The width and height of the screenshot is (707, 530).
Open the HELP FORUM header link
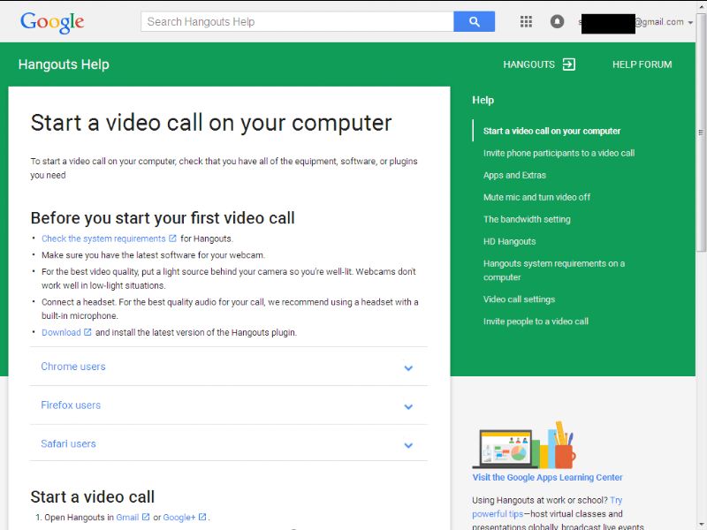(x=642, y=64)
